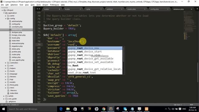Click the user_agents.php file icon in sidebar
This screenshot has height=112, width=199.
coord(10,60)
